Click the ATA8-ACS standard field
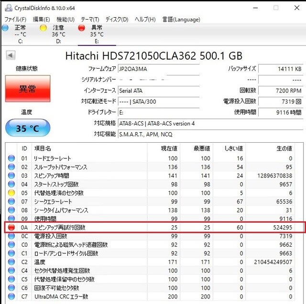The image size is (306, 304). (x=210, y=123)
